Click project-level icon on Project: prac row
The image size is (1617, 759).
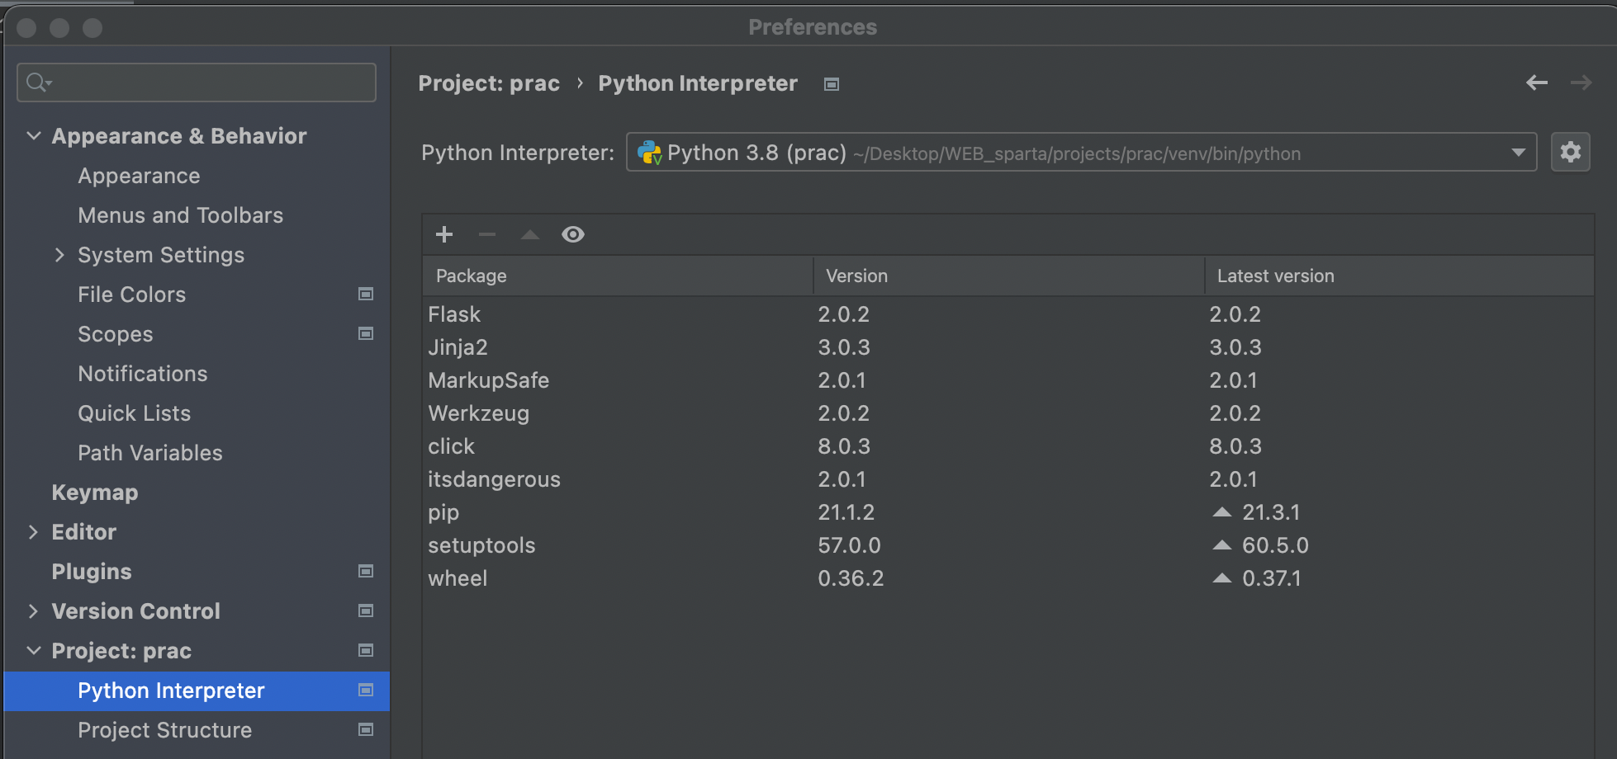[x=366, y=650]
